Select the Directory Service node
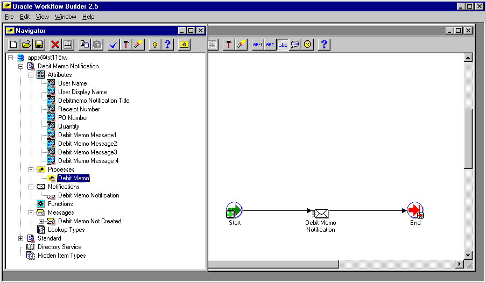 tap(60, 247)
